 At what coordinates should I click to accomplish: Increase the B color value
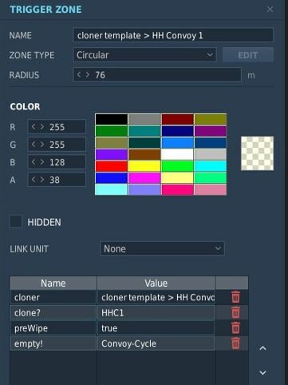[x=42, y=162]
